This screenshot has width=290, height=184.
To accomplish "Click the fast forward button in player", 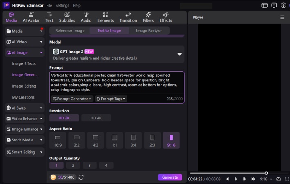I will coord(253,179).
